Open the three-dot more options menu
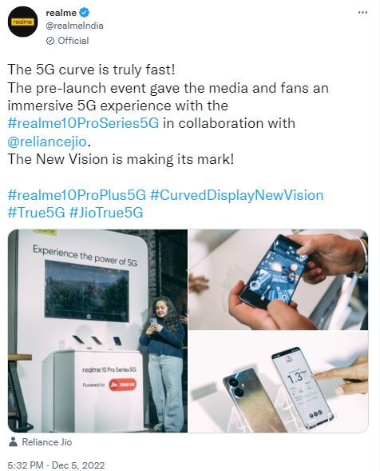Image resolution: width=380 pixels, height=471 pixels. pos(362,13)
